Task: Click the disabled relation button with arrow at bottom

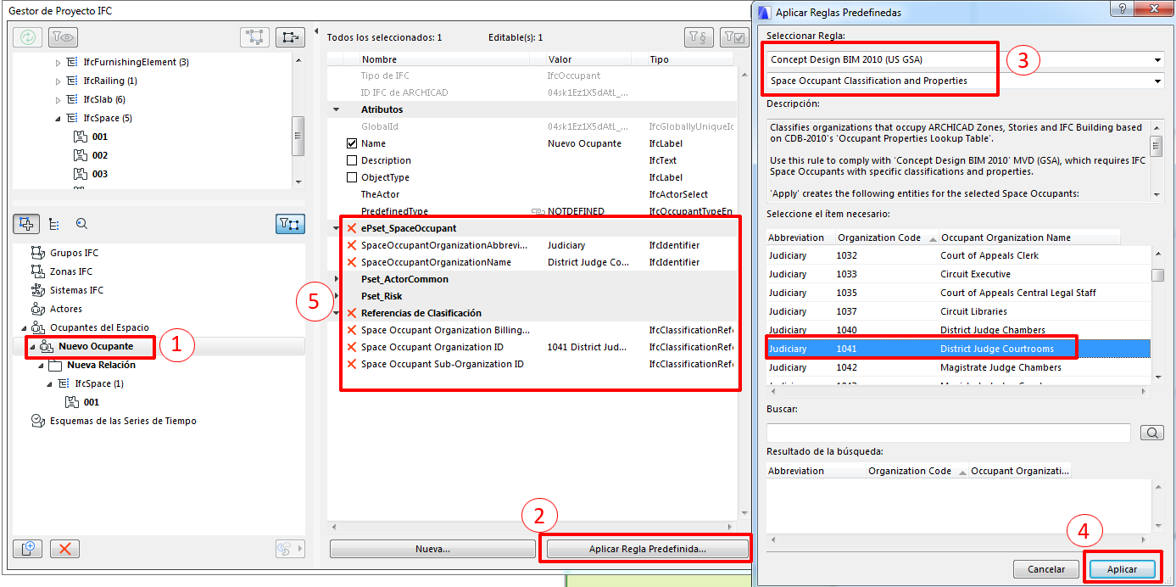Action: point(290,549)
